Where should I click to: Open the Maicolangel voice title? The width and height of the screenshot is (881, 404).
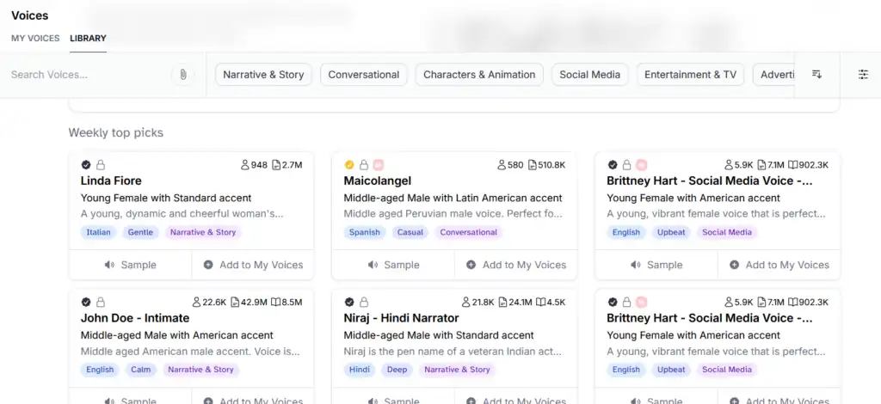[378, 181]
